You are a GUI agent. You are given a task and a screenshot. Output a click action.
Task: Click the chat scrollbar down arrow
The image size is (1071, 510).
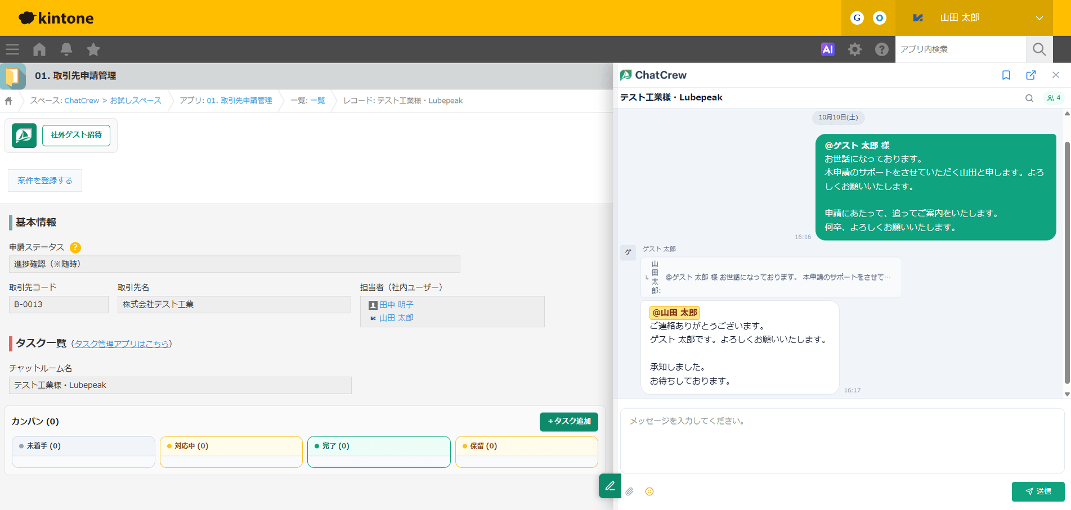[1067, 394]
